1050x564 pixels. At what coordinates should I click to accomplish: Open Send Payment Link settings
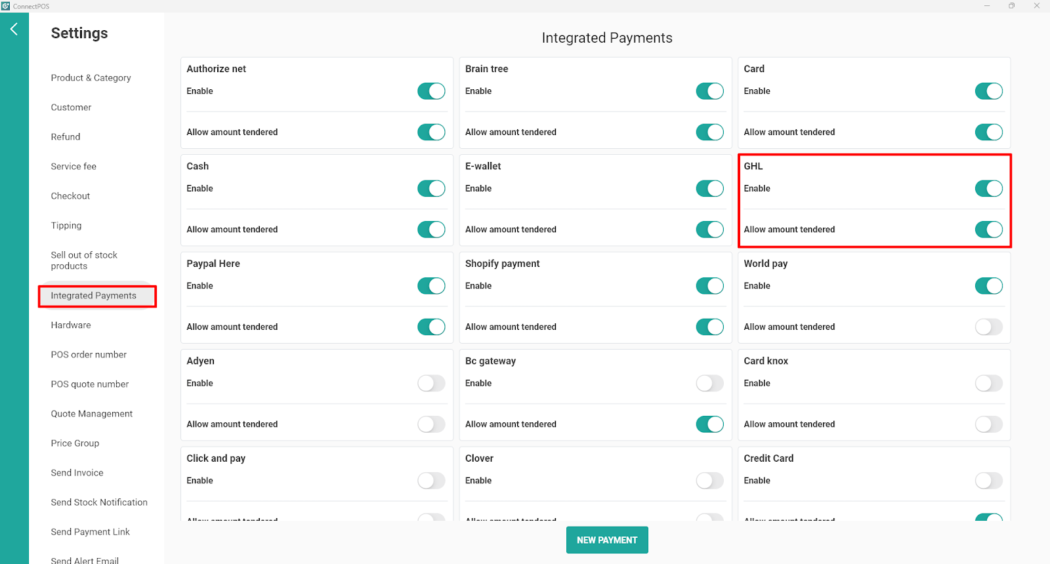91,531
